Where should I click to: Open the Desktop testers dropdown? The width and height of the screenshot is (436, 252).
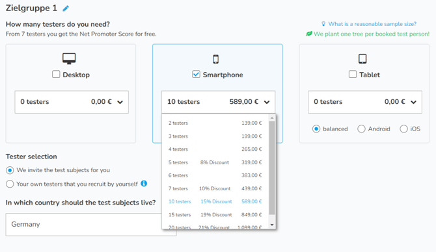72,102
